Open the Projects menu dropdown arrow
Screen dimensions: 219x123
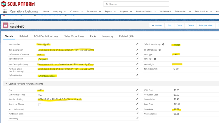131,12
